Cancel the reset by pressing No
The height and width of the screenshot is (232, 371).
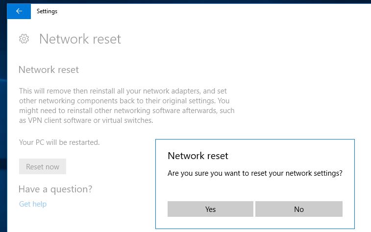click(x=298, y=209)
